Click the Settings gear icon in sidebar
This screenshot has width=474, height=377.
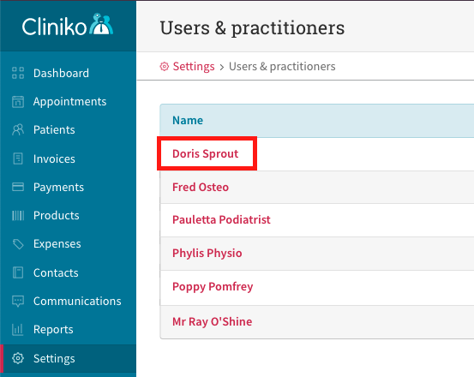pyautogui.click(x=18, y=358)
